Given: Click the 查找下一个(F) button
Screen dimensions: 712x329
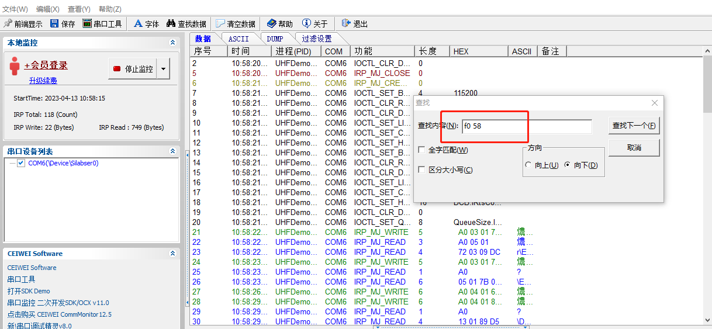Looking at the screenshot, I should click(634, 126).
